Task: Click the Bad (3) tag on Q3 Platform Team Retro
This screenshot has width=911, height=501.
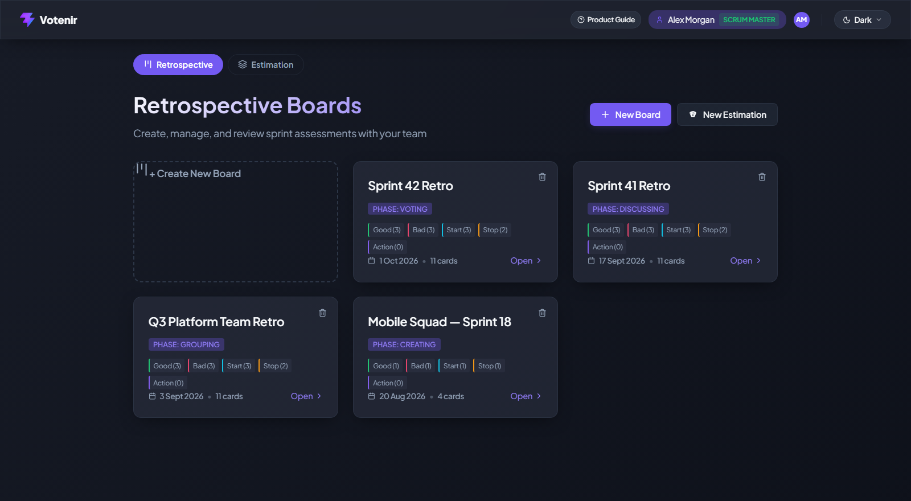Action: (203, 366)
